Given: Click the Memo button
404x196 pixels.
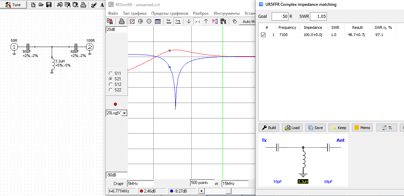Looking at the screenshot, I should click(362, 128).
